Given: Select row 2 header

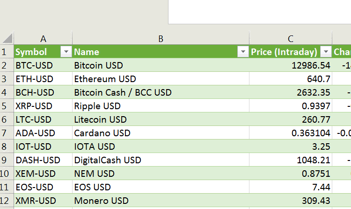Looking at the screenshot, I should (7, 65).
